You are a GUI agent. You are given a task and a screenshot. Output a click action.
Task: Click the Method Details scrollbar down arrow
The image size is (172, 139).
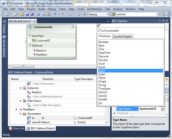point(106,122)
